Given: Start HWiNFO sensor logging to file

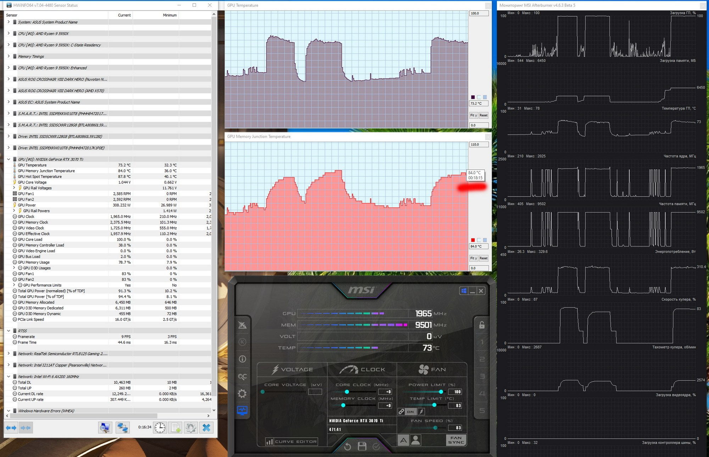Looking at the screenshot, I should (176, 428).
